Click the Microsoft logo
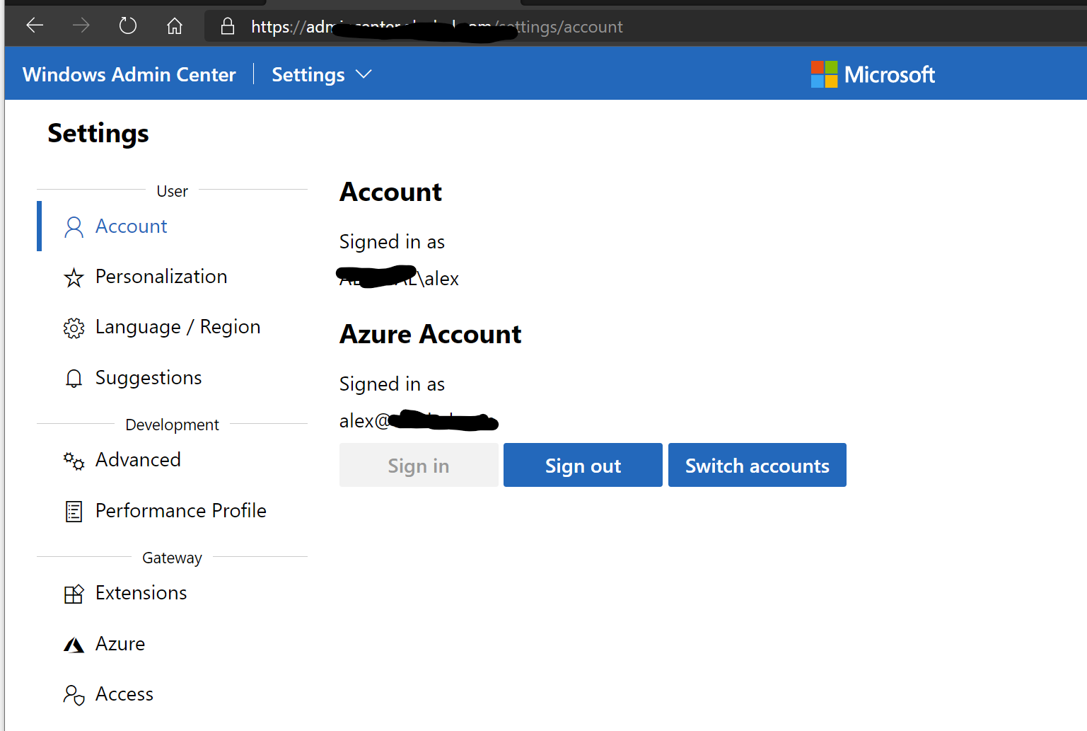Viewport: 1087px width, 731px height. tap(873, 74)
